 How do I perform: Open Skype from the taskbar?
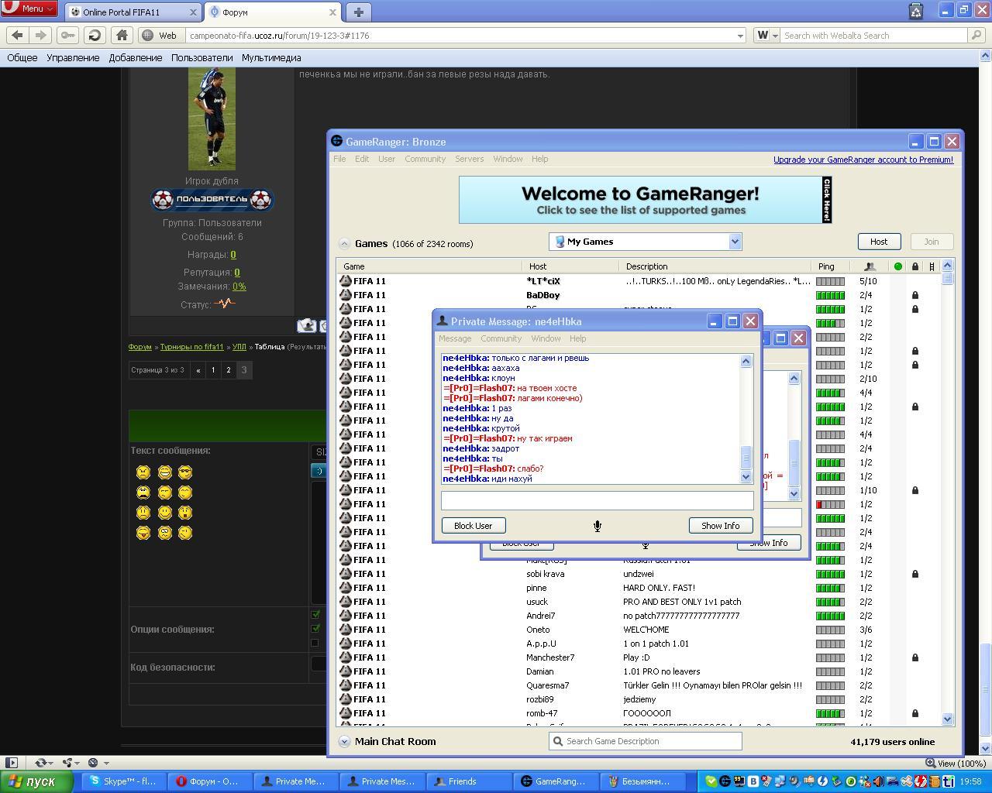click(123, 781)
